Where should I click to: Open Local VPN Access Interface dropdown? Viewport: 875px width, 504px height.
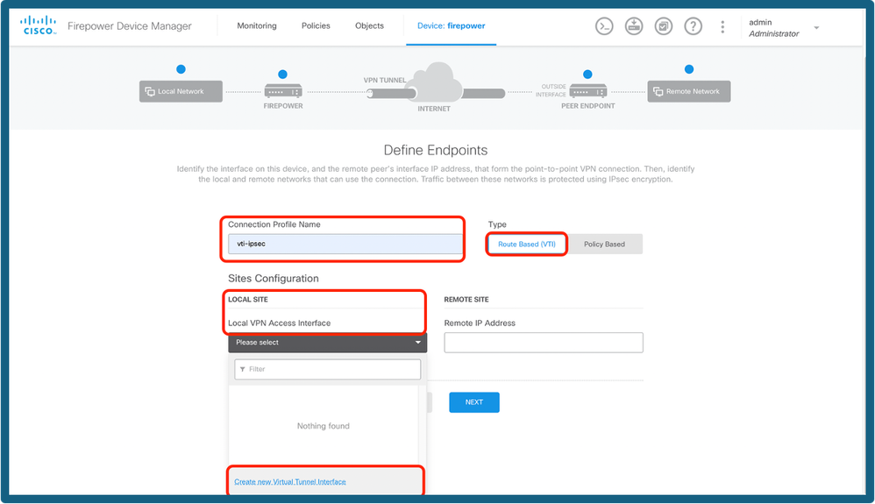coord(328,343)
